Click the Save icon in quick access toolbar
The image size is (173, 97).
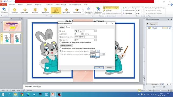pyautogui.click(x=5, y=1)
